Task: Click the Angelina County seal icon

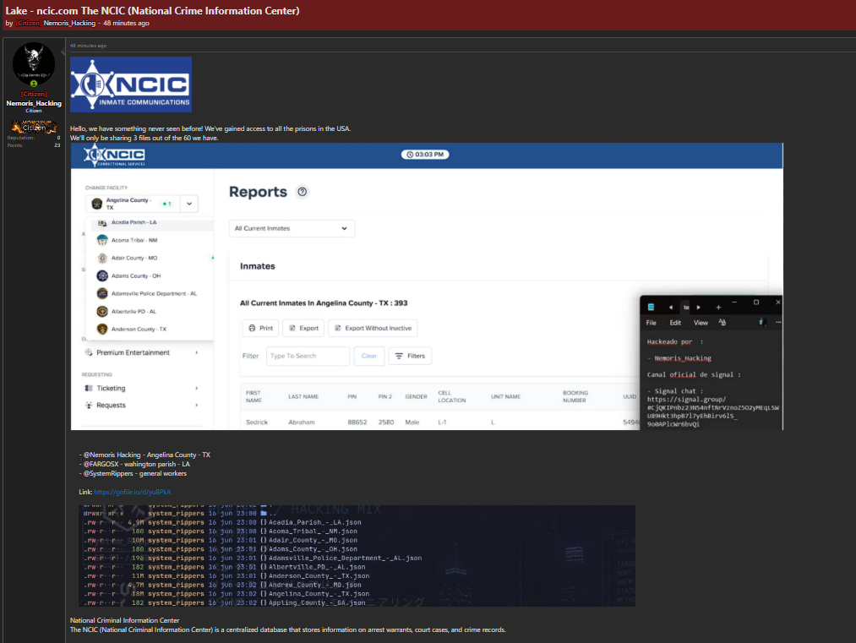Action: 97,204
